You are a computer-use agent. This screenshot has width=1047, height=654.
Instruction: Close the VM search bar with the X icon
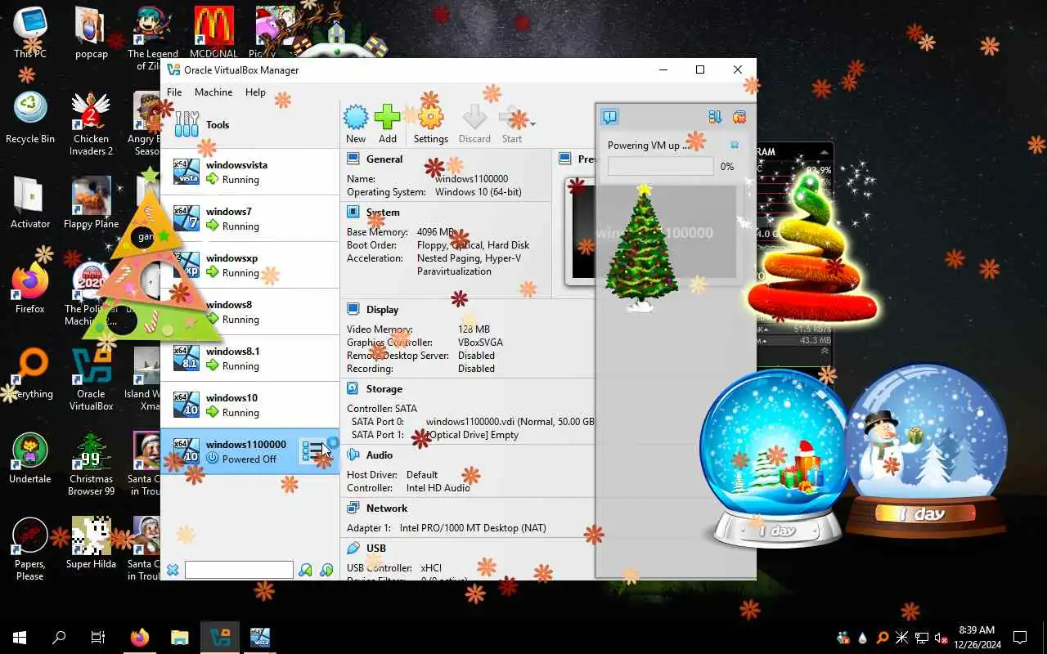(173, 570)
